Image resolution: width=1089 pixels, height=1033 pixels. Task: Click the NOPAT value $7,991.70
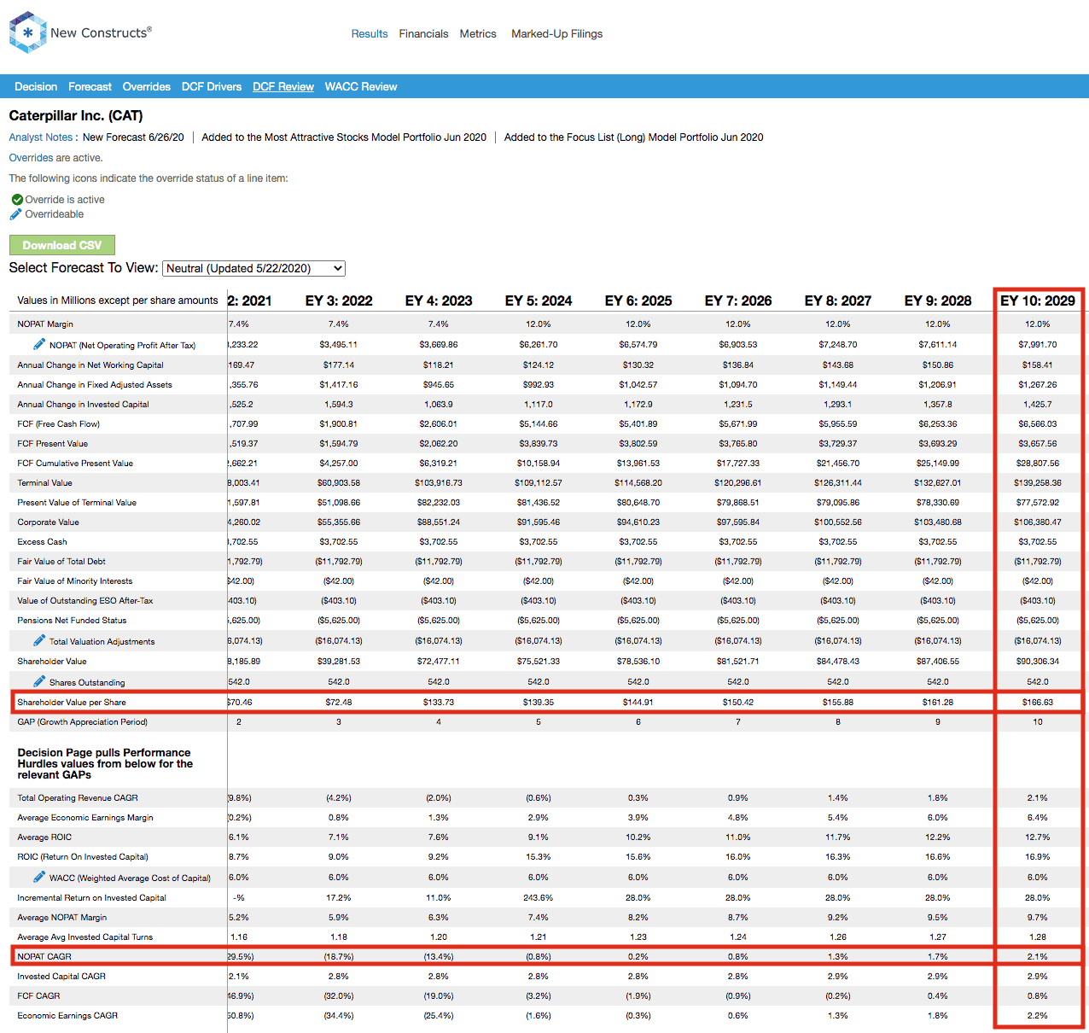click(1038, 345)
